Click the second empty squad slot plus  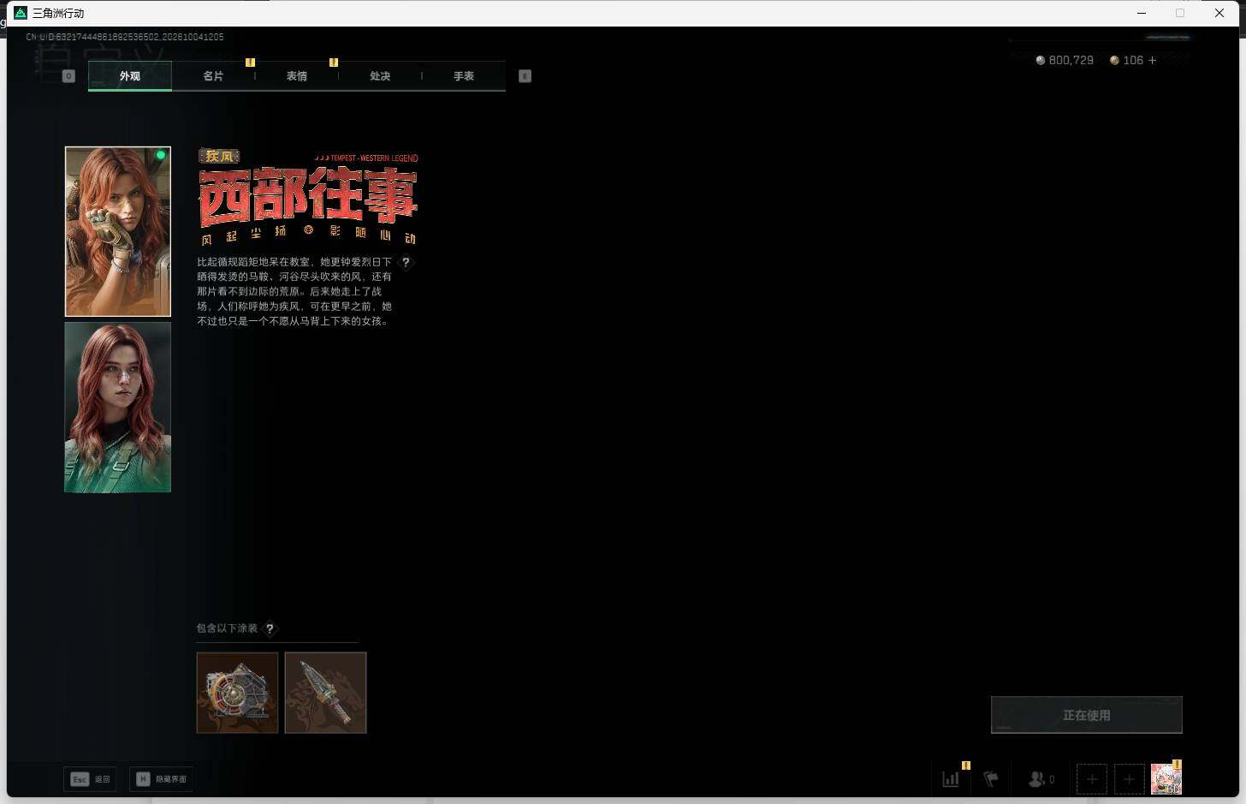[1130, 779]
